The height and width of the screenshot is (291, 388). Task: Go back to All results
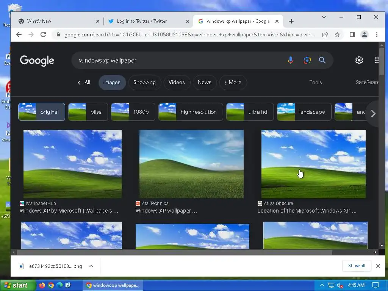[x=84, y=82]
